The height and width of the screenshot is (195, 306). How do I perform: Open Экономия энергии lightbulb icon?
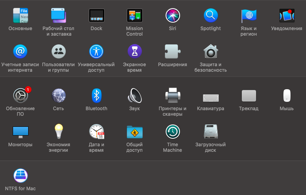pyautogui.click(x=59, y=131)
